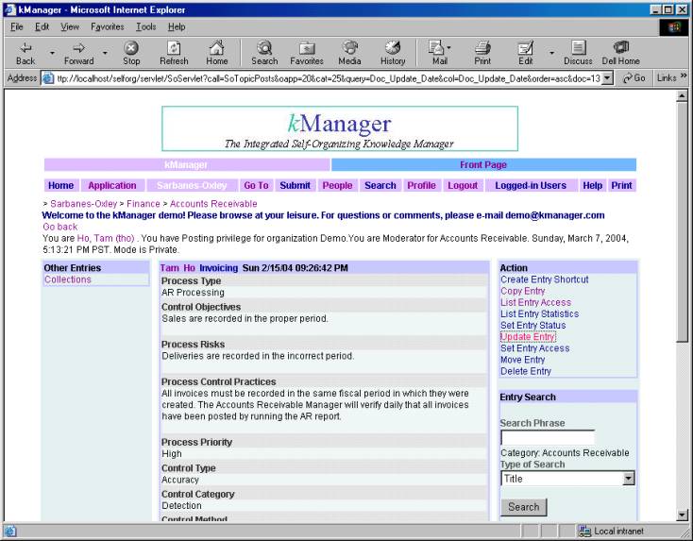Expand the Forward history dropdown arrow
The height and width of the screenshot is (541, 693).
coord(105,53)
